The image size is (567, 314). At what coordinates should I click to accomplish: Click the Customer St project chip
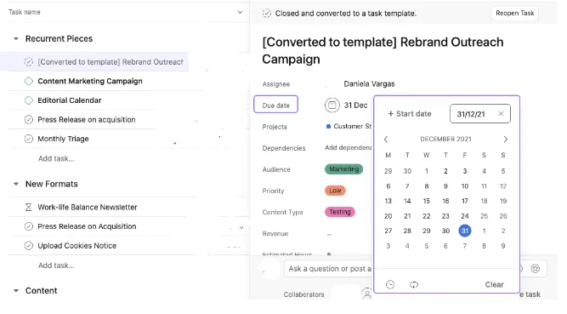tap(349, 127)
